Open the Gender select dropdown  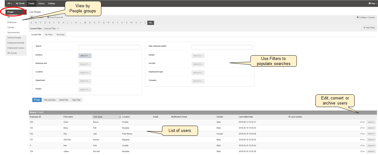[198, 56]
